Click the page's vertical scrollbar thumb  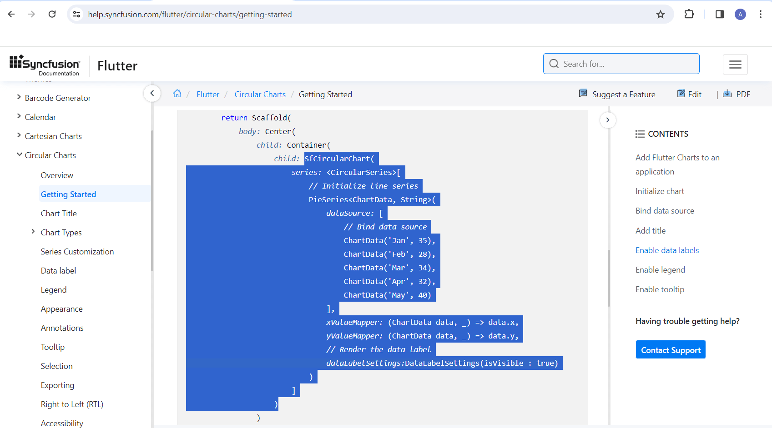click(609, 278)
